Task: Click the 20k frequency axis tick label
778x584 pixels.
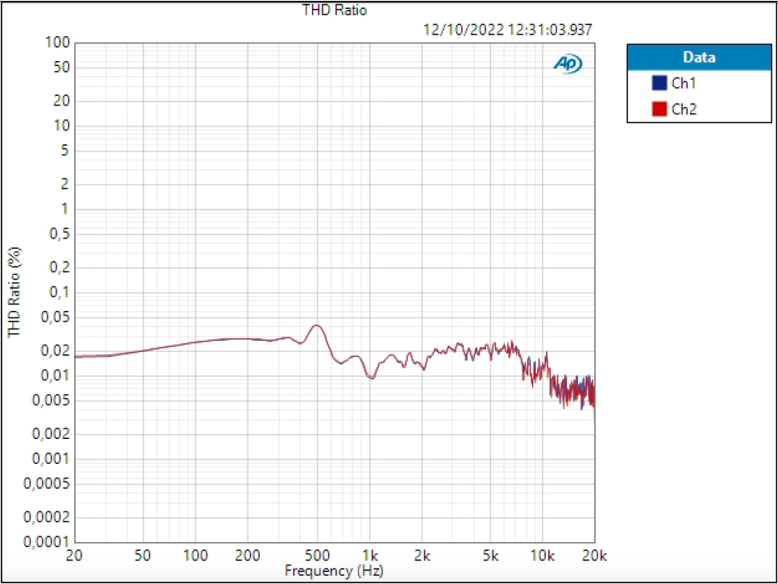Action: (594, 556)
